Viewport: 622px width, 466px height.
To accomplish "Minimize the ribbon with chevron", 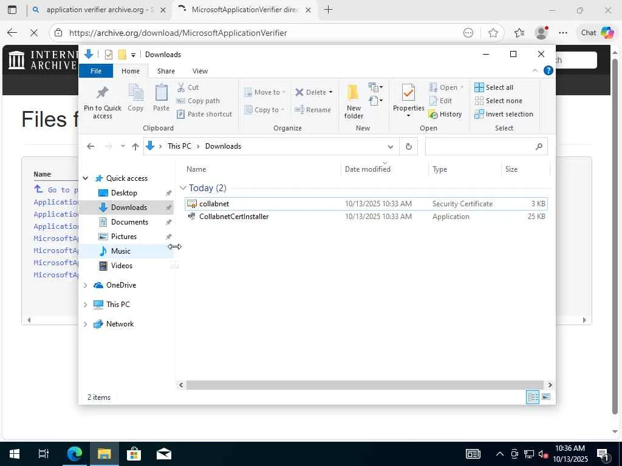I will pyautogui.click(x=535, y=70).
